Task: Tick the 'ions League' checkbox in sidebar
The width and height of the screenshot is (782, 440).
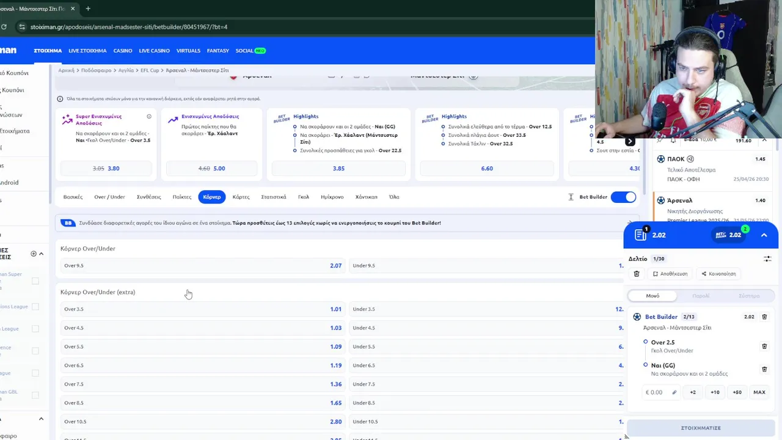Action: tap(35, 307)
